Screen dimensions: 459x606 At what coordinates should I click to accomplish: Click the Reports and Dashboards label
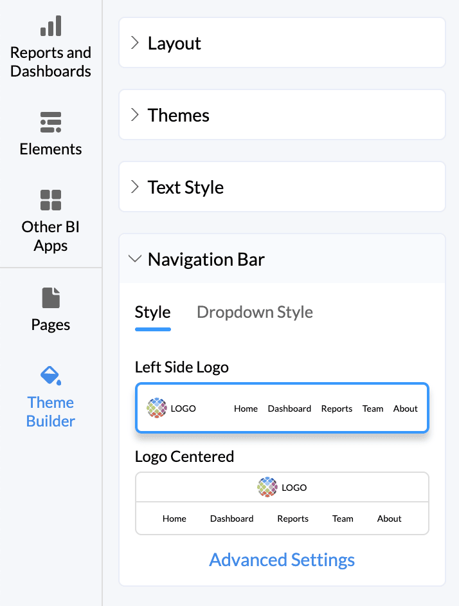click(x=51, y=62)
